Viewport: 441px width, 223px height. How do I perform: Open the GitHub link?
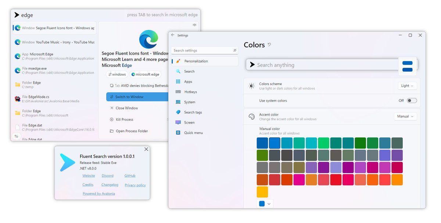coord(130,176)
